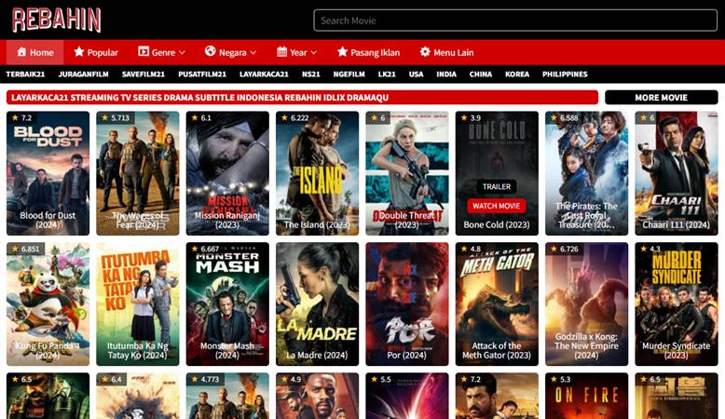Open the LK21 link
Viewport: 725px width, 419px height.
coord(387,74)
